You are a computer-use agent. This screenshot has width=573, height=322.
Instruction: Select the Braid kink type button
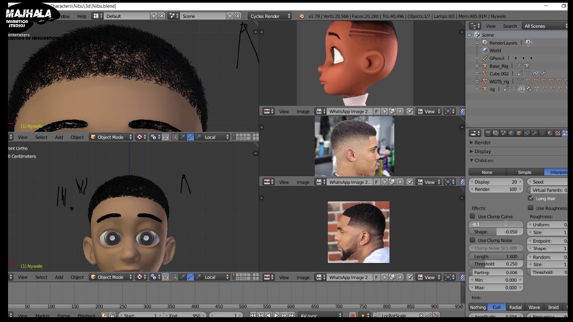[553, 307]
